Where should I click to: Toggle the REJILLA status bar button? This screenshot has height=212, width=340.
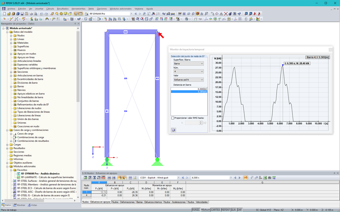(205, 210)
